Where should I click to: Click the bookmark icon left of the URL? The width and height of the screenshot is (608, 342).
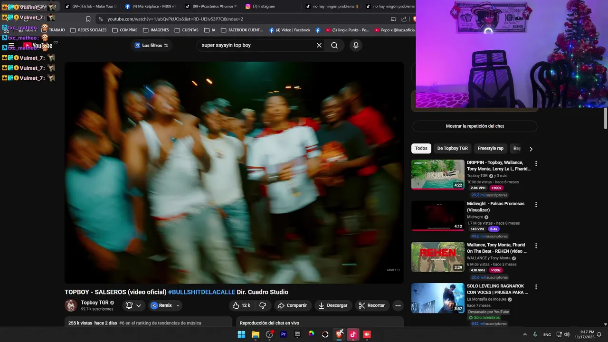pos(88,19)
